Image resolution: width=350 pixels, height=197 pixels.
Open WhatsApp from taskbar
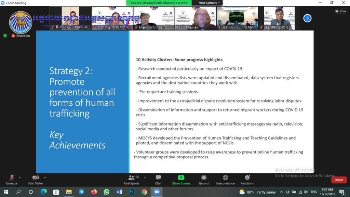(107, 192)
